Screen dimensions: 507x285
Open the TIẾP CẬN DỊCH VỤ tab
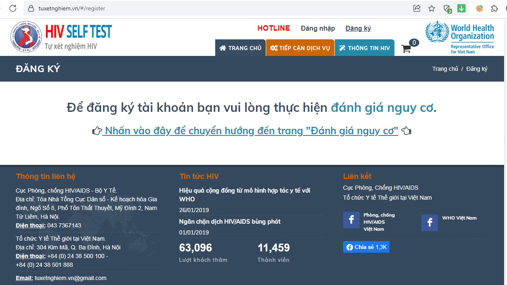(300, 48)
